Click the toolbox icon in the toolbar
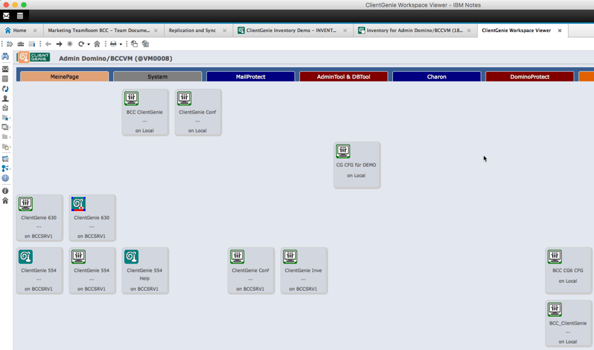The width and height of the screenshot is (594, 350). 21,44
